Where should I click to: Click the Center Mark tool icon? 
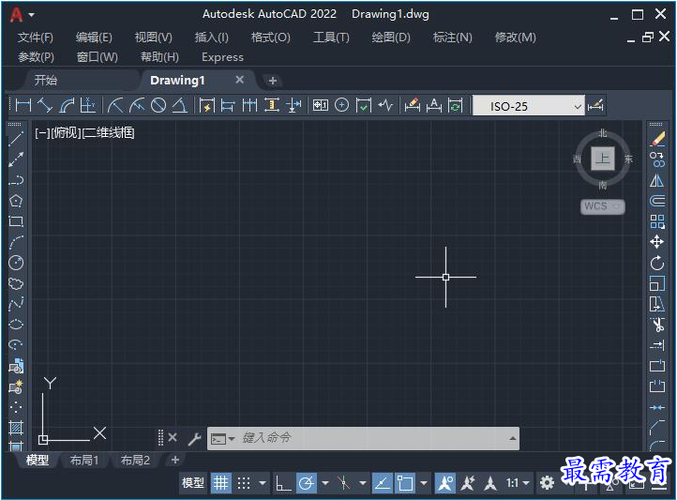tap(342, 105)
